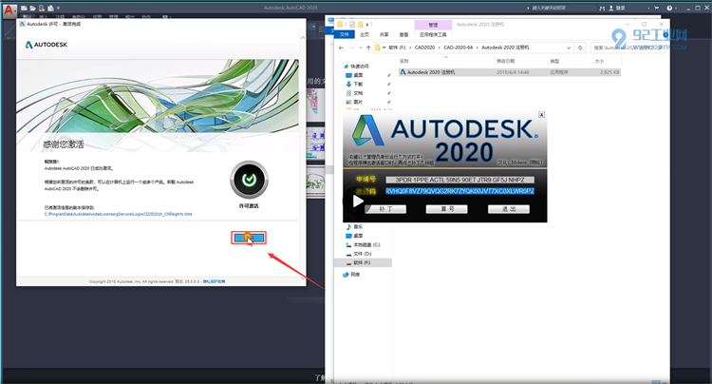Click the 申请号 request code field
This screenshot has width=712, height=384.
point(459,180)
